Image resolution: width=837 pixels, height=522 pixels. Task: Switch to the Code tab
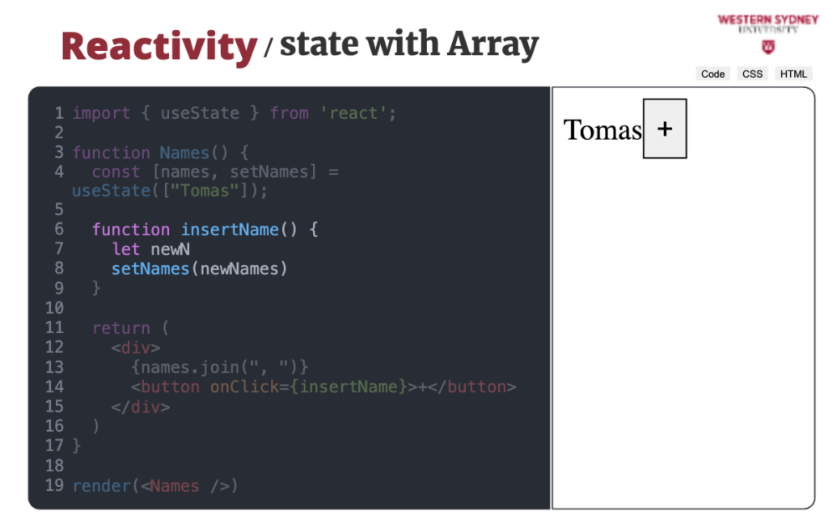tap(712, 74)
